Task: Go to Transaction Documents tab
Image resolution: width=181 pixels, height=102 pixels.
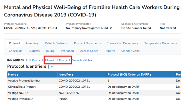Action: (x=123, y=43)
